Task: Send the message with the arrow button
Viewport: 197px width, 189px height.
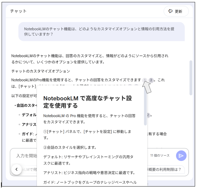Action: (181, 156)
